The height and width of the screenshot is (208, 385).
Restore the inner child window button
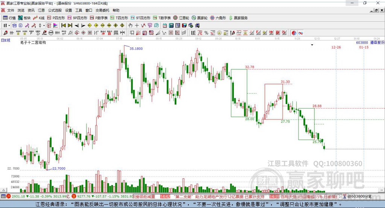click(x=376, y=10)
